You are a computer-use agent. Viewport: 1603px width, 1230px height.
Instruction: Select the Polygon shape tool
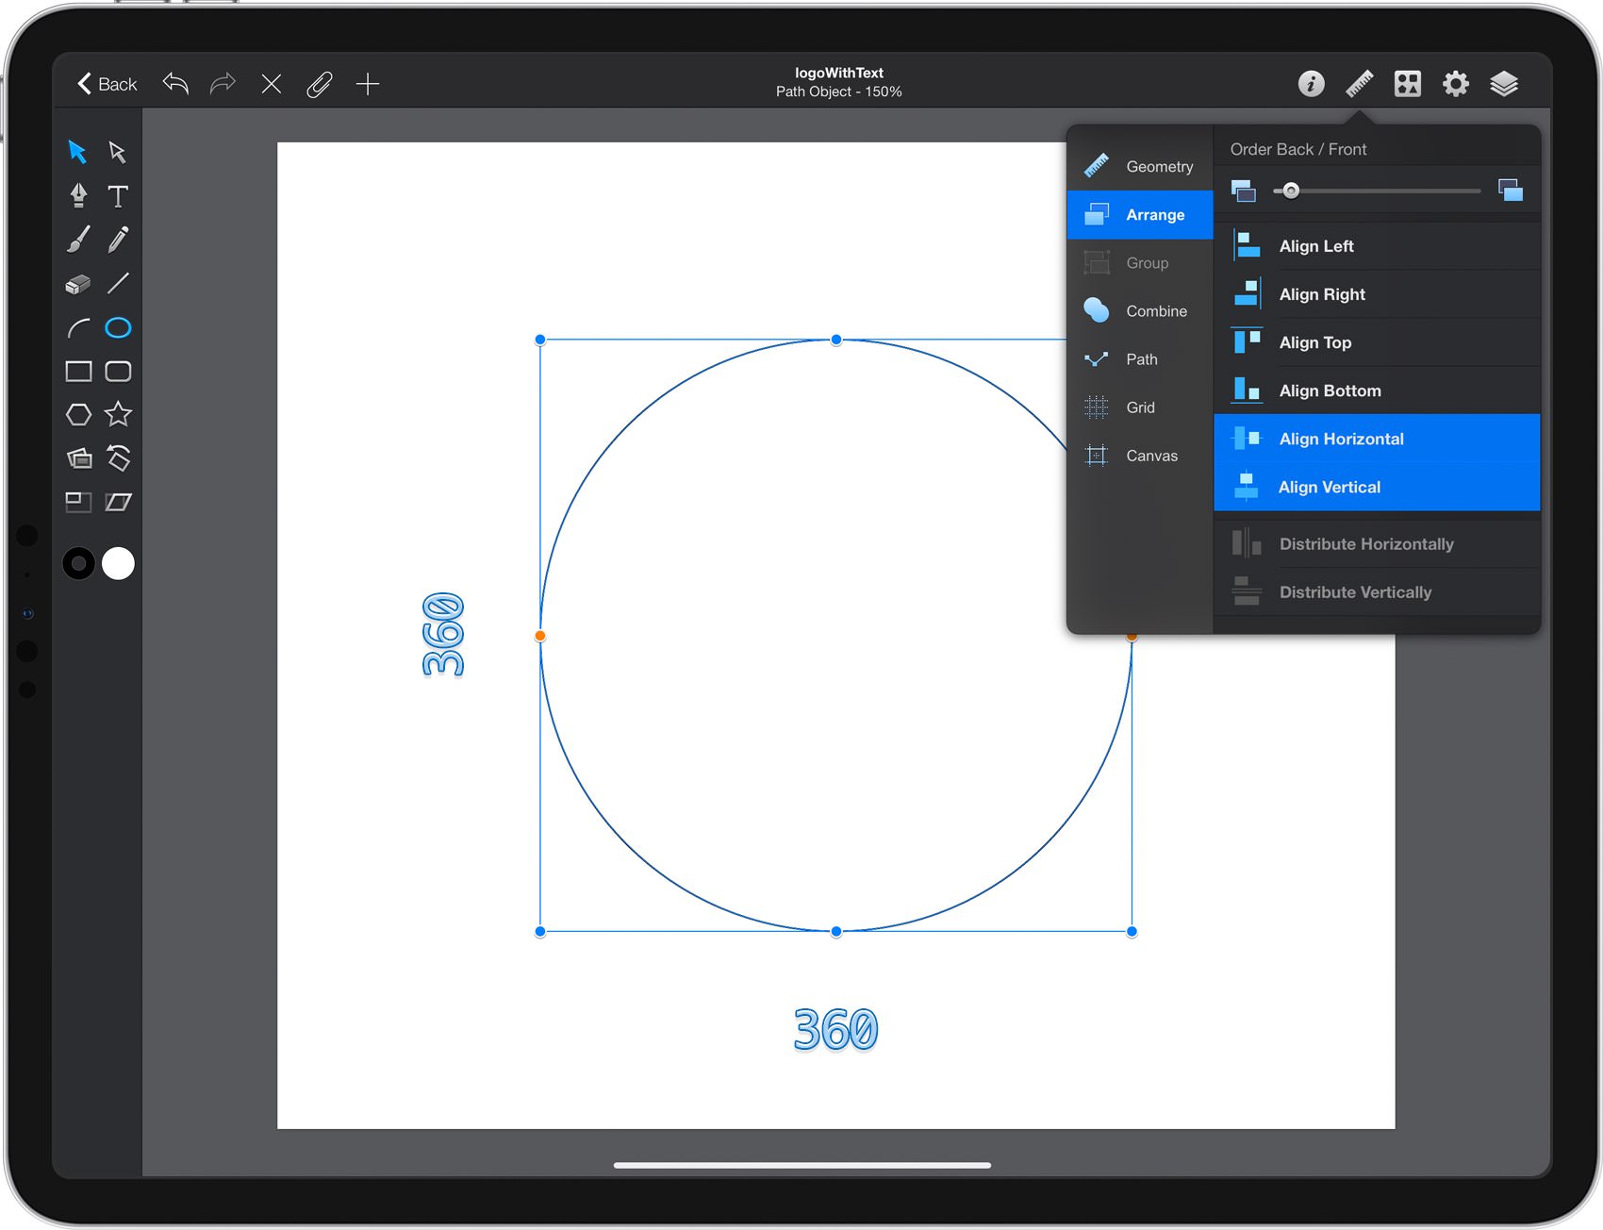78,414
